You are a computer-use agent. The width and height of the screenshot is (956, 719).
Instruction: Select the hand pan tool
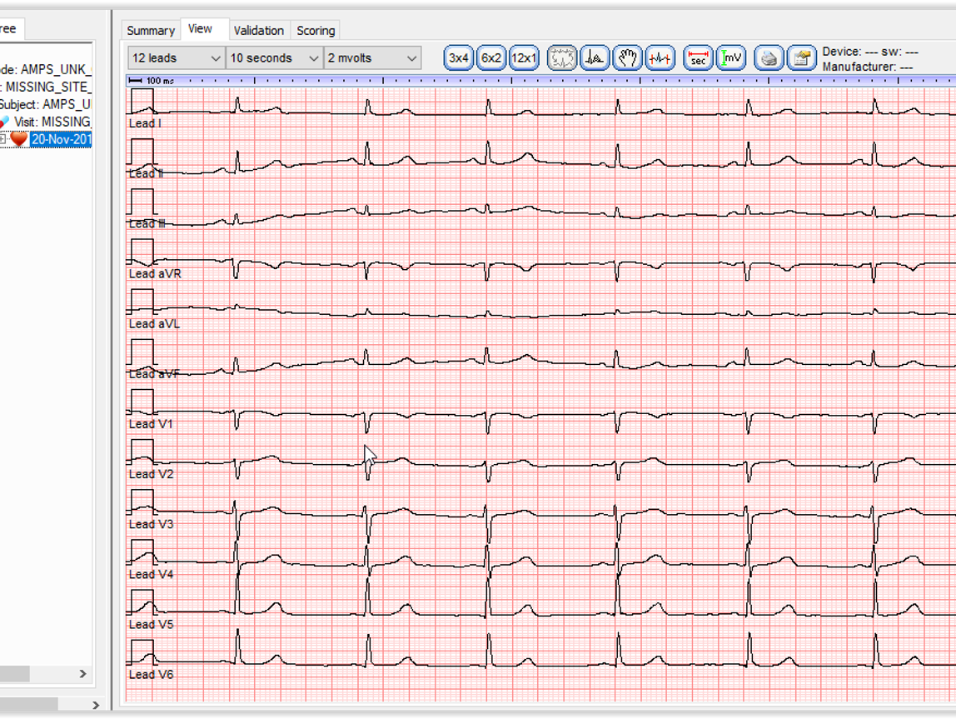click(x=628, y=58)
